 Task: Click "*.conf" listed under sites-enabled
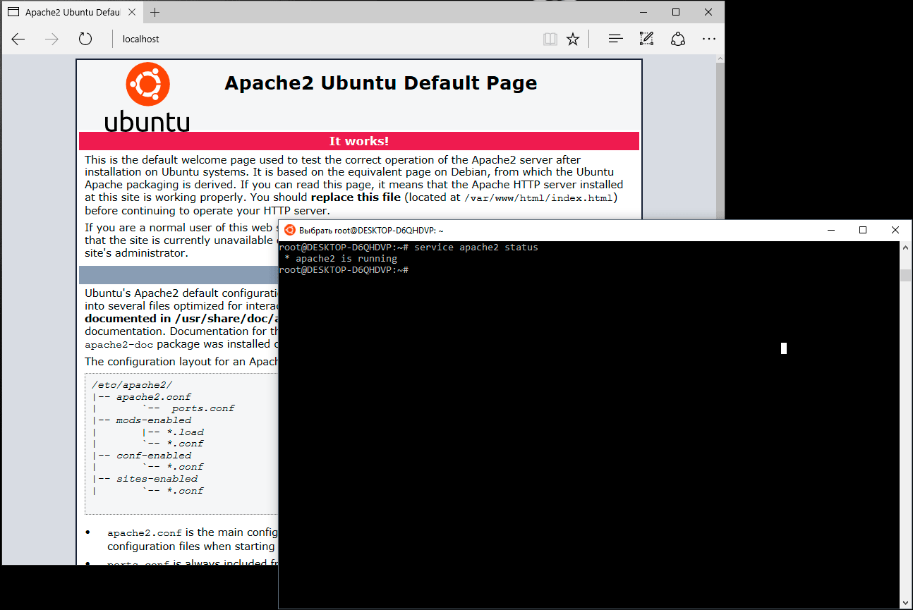tap(185, 491)
